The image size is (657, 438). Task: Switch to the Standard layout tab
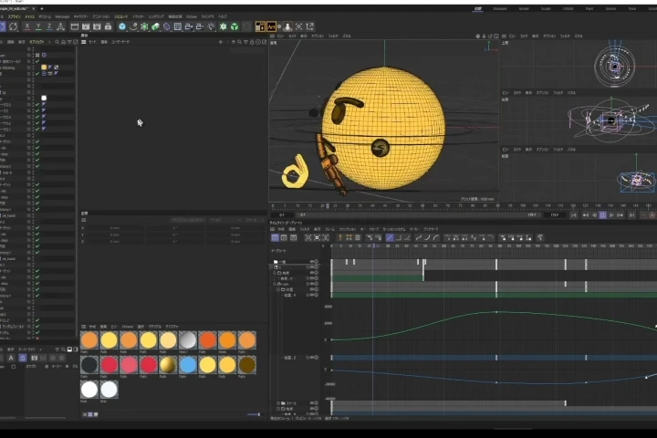[x=500, y=9]
